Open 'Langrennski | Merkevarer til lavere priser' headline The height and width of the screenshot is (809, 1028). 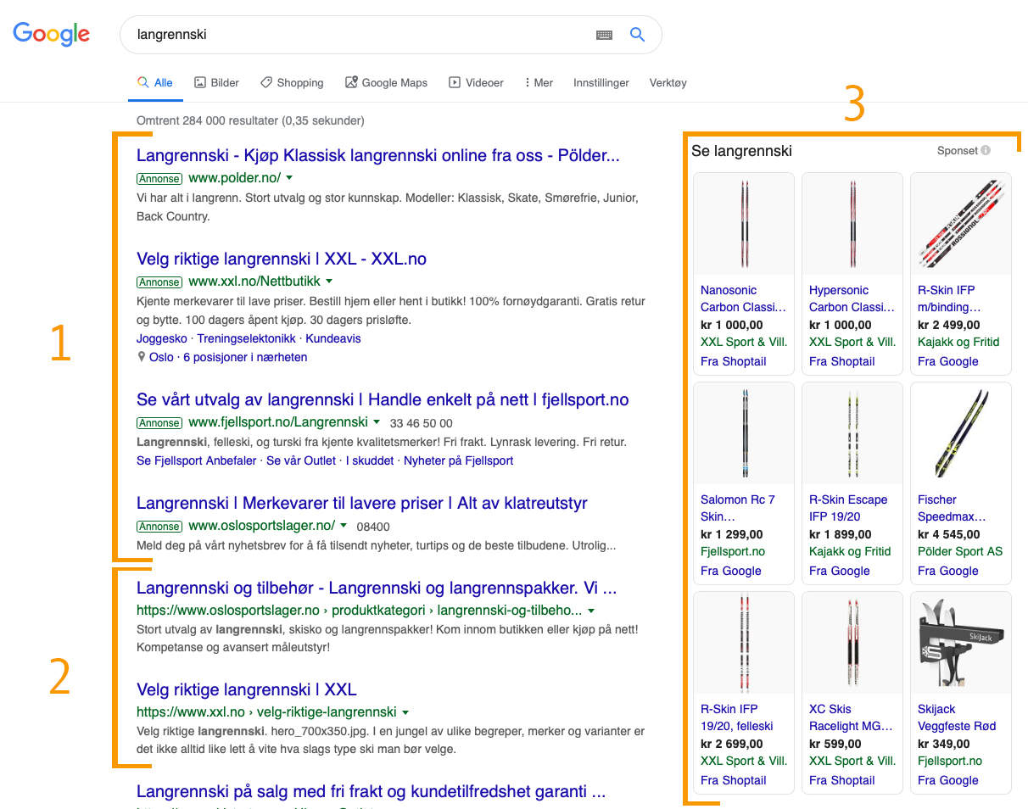point(362,503)
